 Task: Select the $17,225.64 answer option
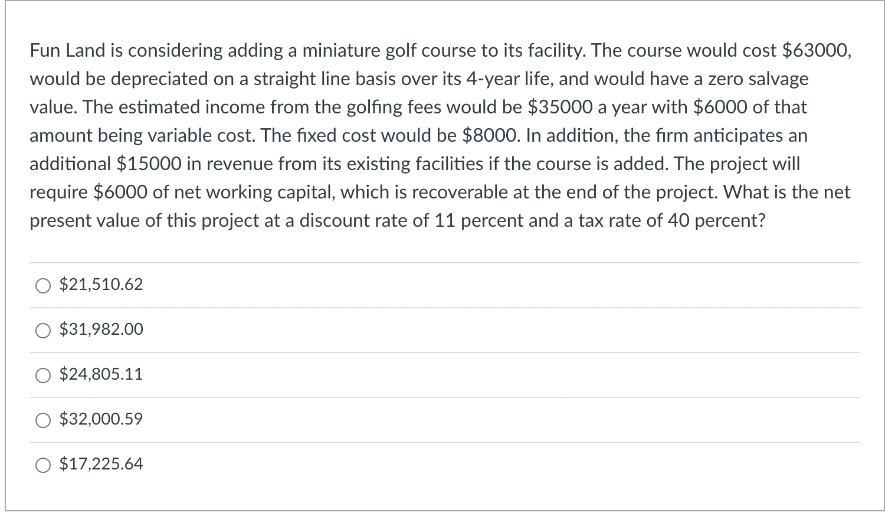point(100,464)
